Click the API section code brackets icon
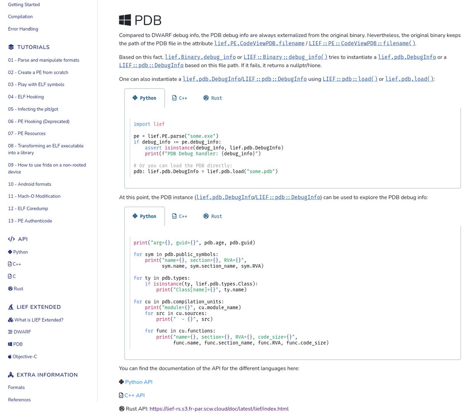The width and height of the screenshot is (466, 413). (x=11, y=239)
